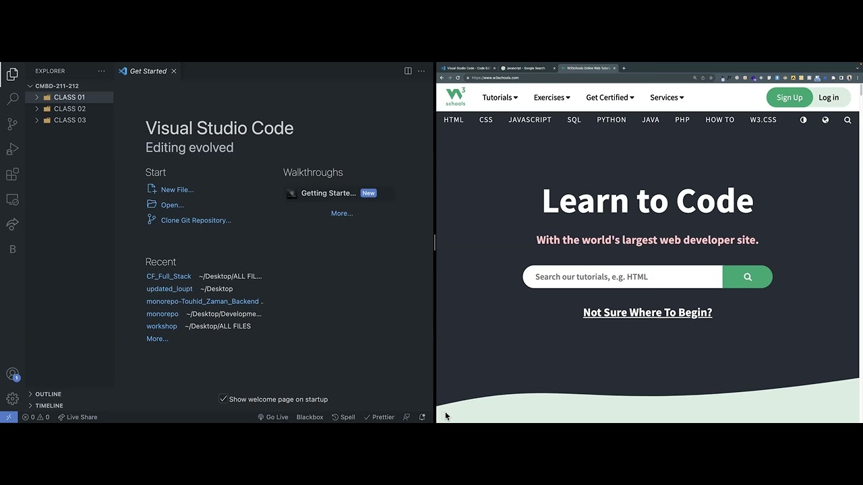Open the Search view in activity bar
863x485 pixels.
coord(12,99)
